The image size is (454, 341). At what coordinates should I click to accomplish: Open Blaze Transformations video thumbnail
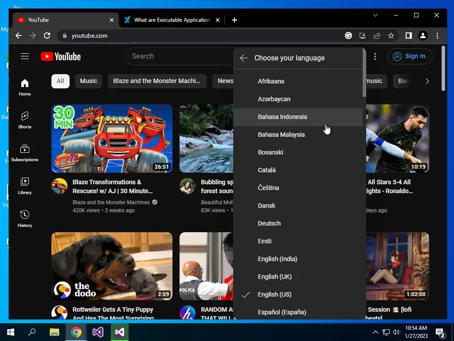coord(112,139)
